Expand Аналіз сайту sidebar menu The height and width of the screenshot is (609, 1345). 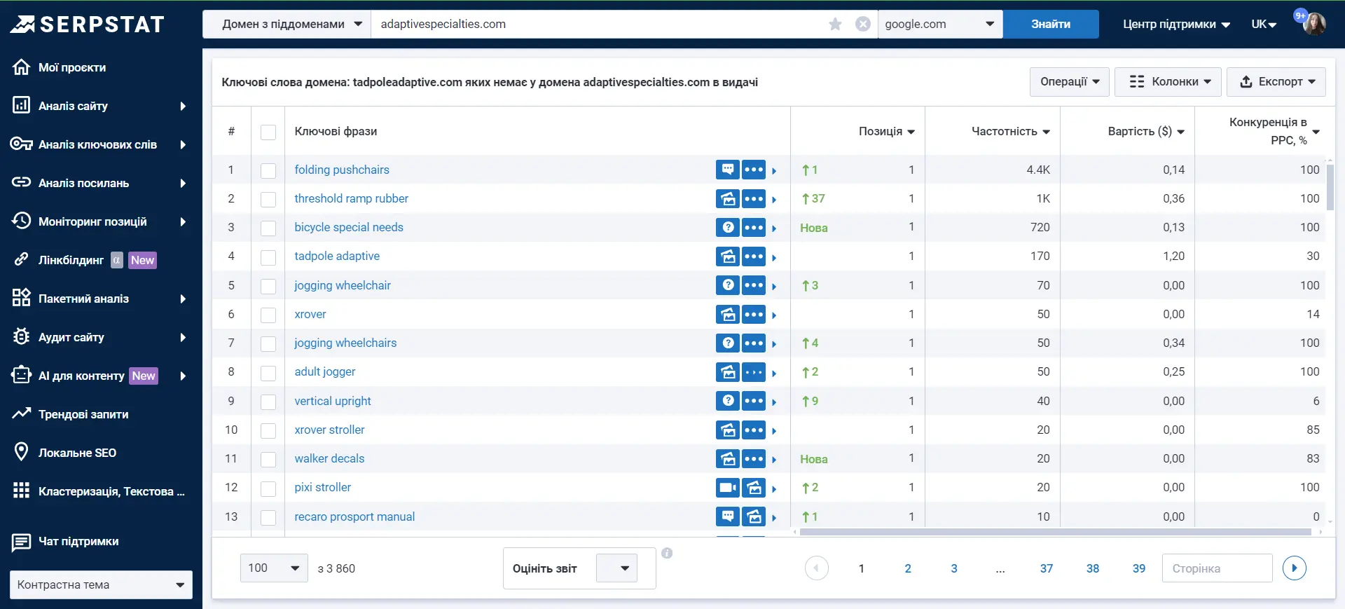101,106
